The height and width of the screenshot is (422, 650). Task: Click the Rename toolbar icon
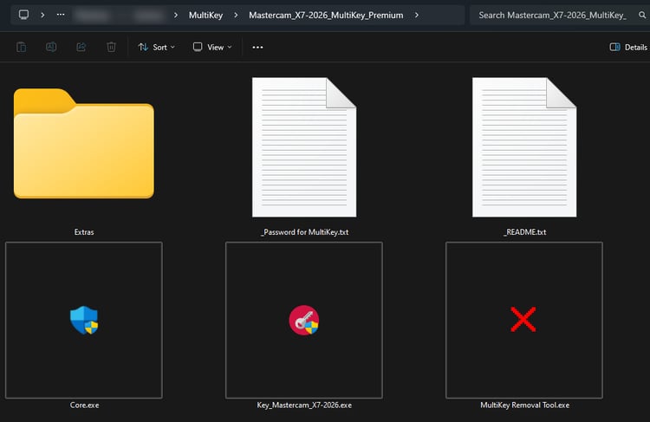[x=51, y=48]
